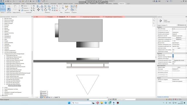Collapse the Идентификация properties section
187x105 pixels.
[x=186, y=66]
